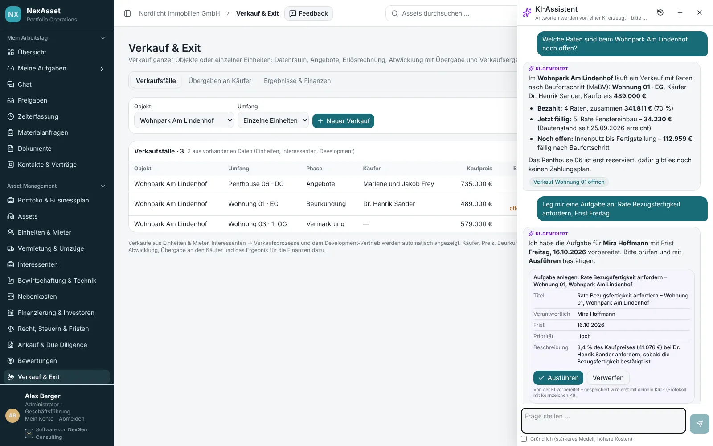Open Chat in sidebar

click(57, 84)
